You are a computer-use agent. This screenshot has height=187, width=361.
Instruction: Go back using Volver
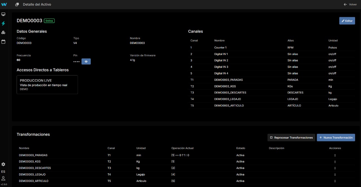click(x=350, y=5)
